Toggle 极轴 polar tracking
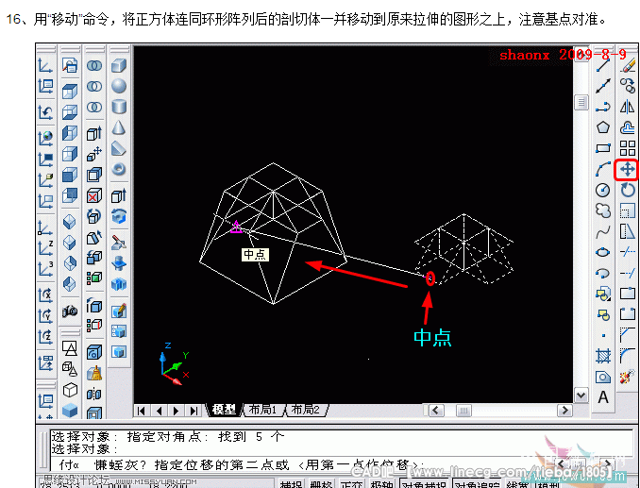The width and height of the screenshot is (640, 488). click(381, 484)
